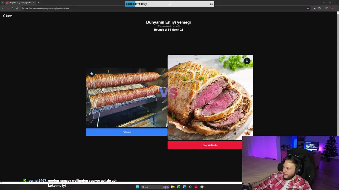Go to the browser home page
339x190 pixels.
click(x=17, y=8)
